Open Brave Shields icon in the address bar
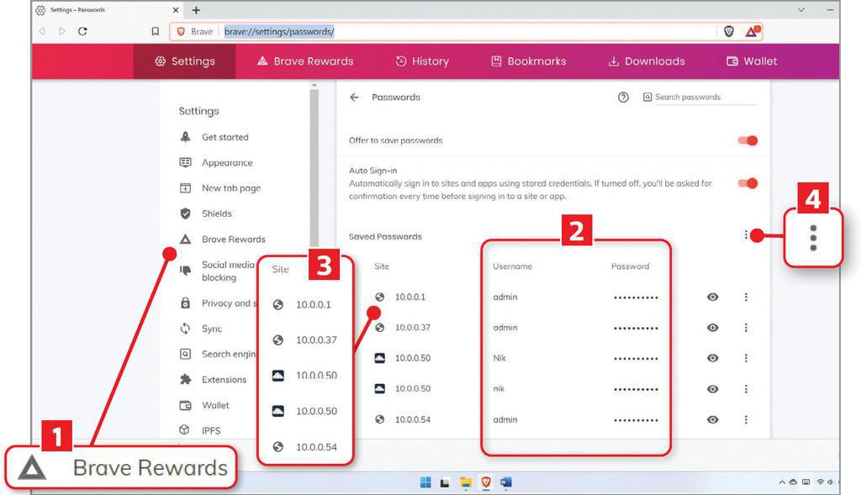Image resolution: width=861 pixels, height=495 pixels. (x=729, y=32)
